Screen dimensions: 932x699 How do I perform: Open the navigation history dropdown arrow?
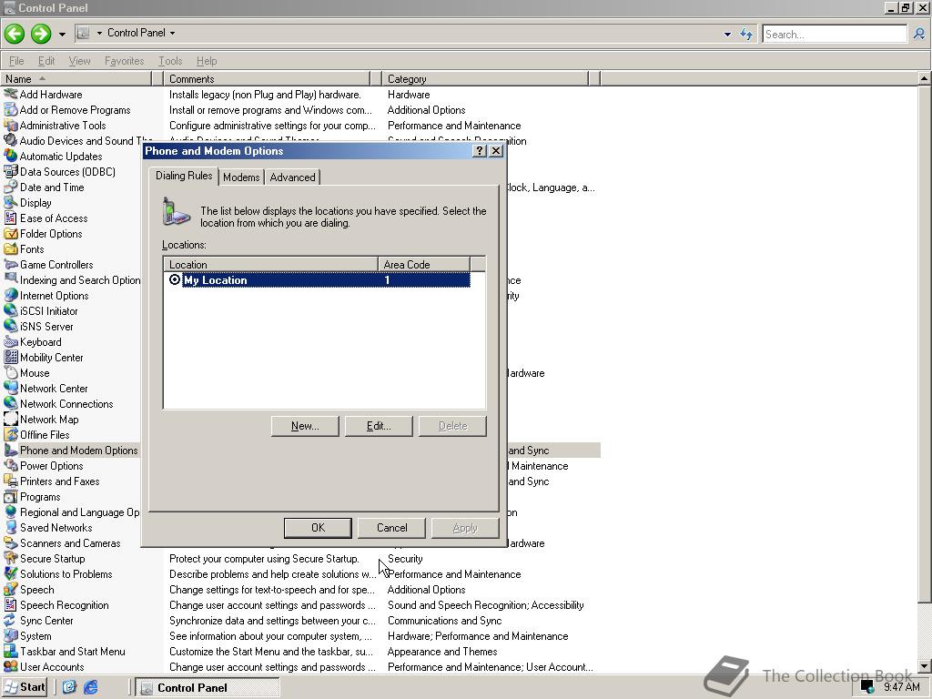(62, 34)
